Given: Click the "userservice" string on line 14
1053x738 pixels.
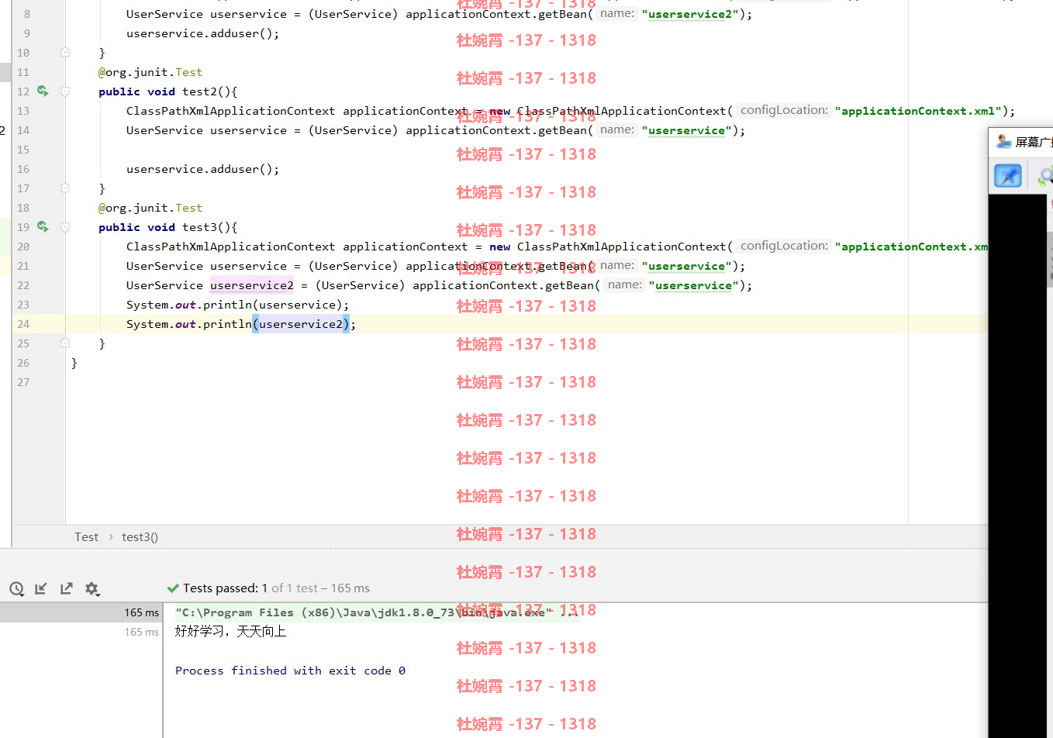Looking at the screenshot, I should (x=686, y=130).
